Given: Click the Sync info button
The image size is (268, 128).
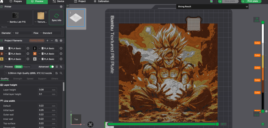Looking at the screenshot, I should 56,17.
